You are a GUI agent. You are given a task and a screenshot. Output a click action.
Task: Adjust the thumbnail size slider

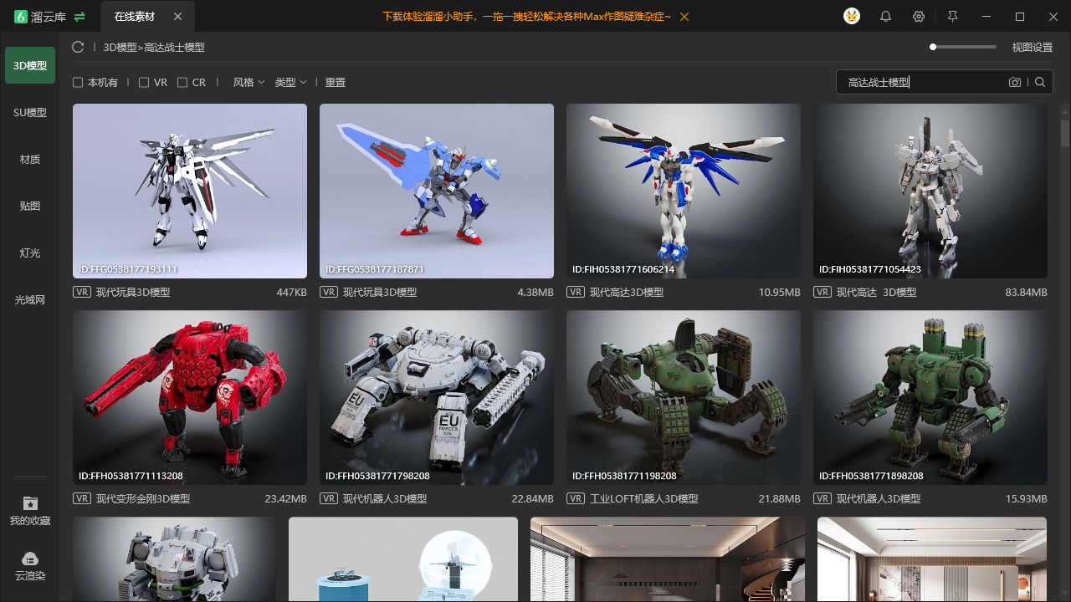962,47
